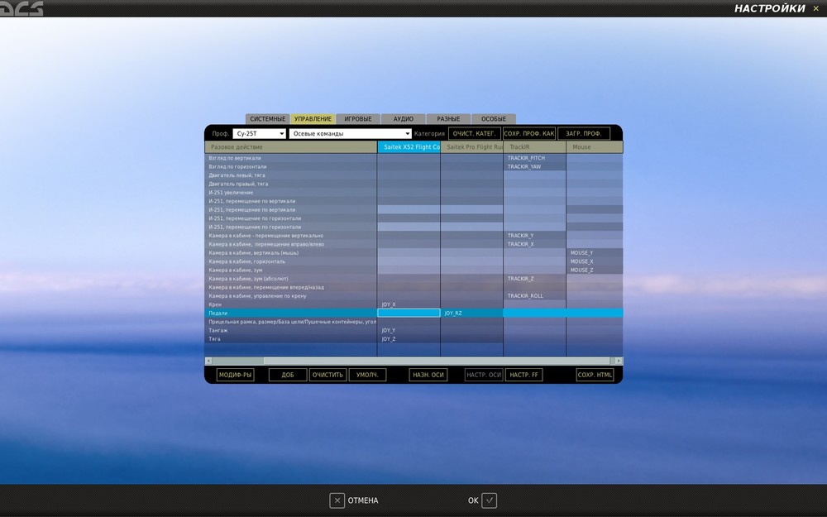Click the TRACKIR_X binding cell
This screenshot has height=517, width=827.
click(x=534, y=244)
